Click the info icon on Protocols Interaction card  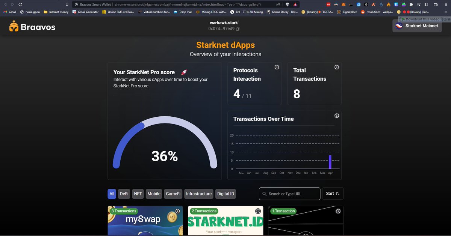pos(277,67)
